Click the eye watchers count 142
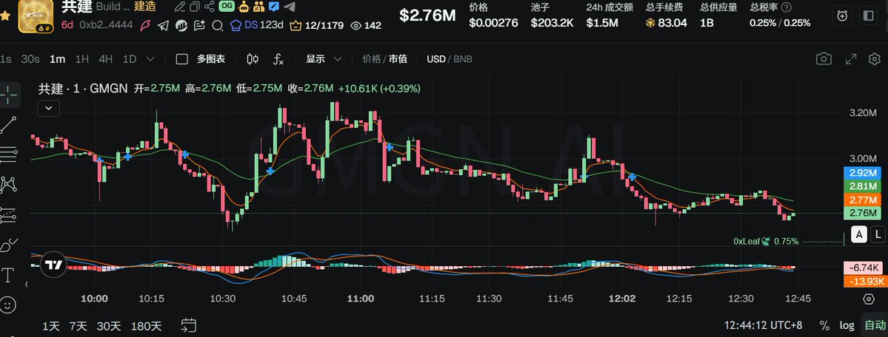The height and width of the screenshot is (337, 888). (366, 25)
